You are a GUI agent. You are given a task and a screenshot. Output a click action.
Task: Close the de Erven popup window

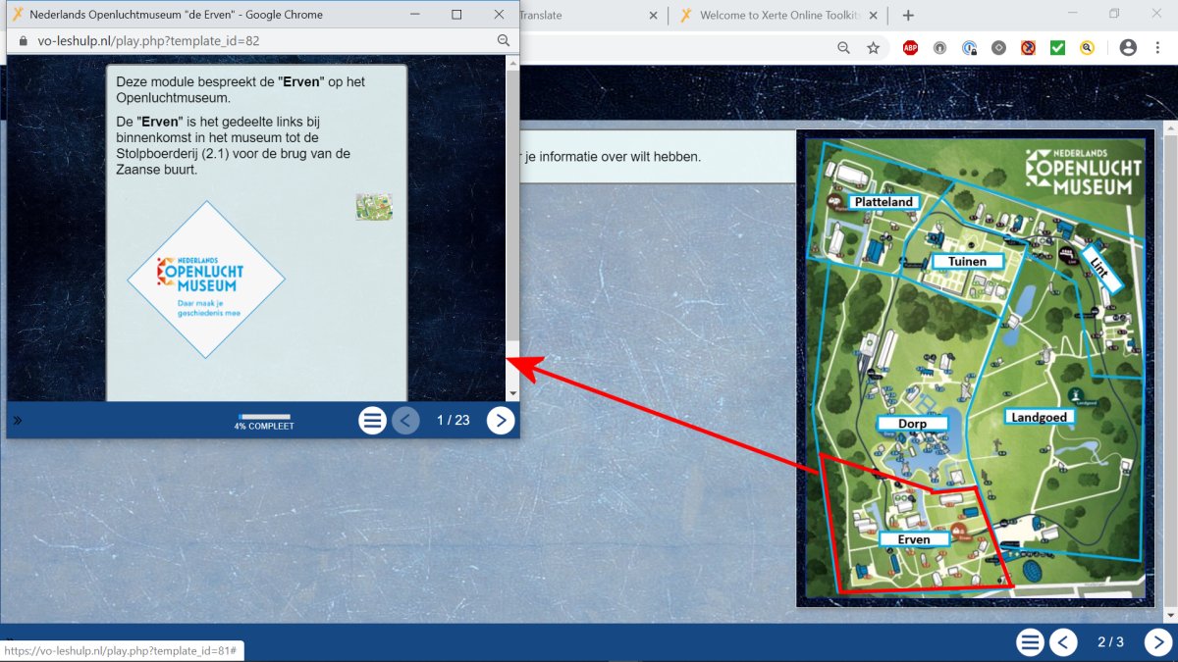499,15
